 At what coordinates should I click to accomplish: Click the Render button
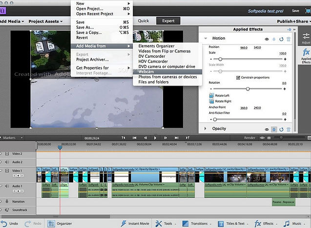249,138
